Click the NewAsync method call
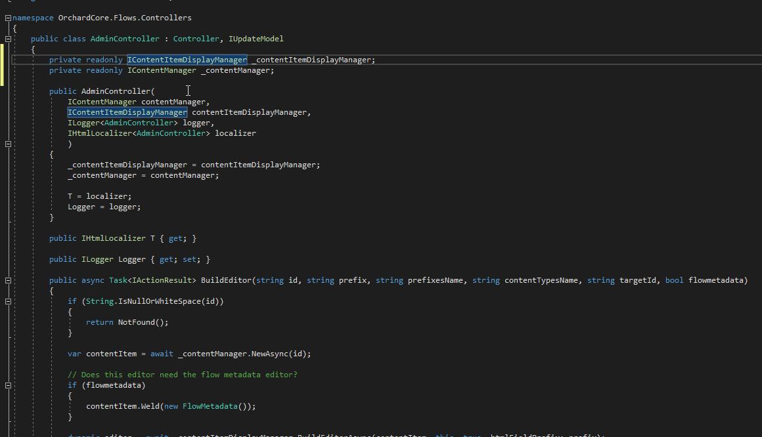 (x=269, y=354)
